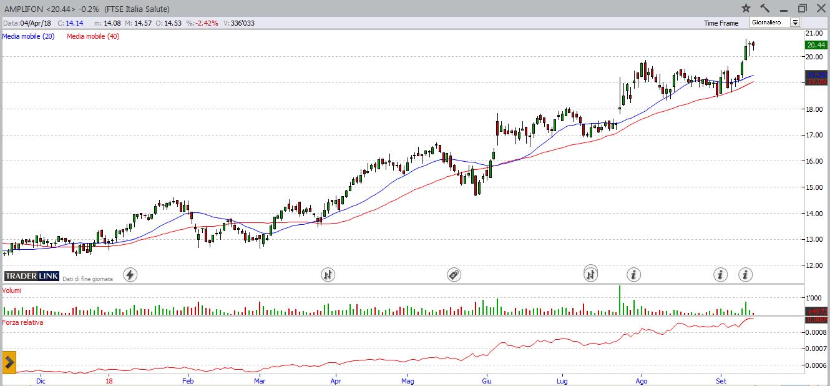
Task: Open the tag event marker near June
Action: click(x=454, y=274)
